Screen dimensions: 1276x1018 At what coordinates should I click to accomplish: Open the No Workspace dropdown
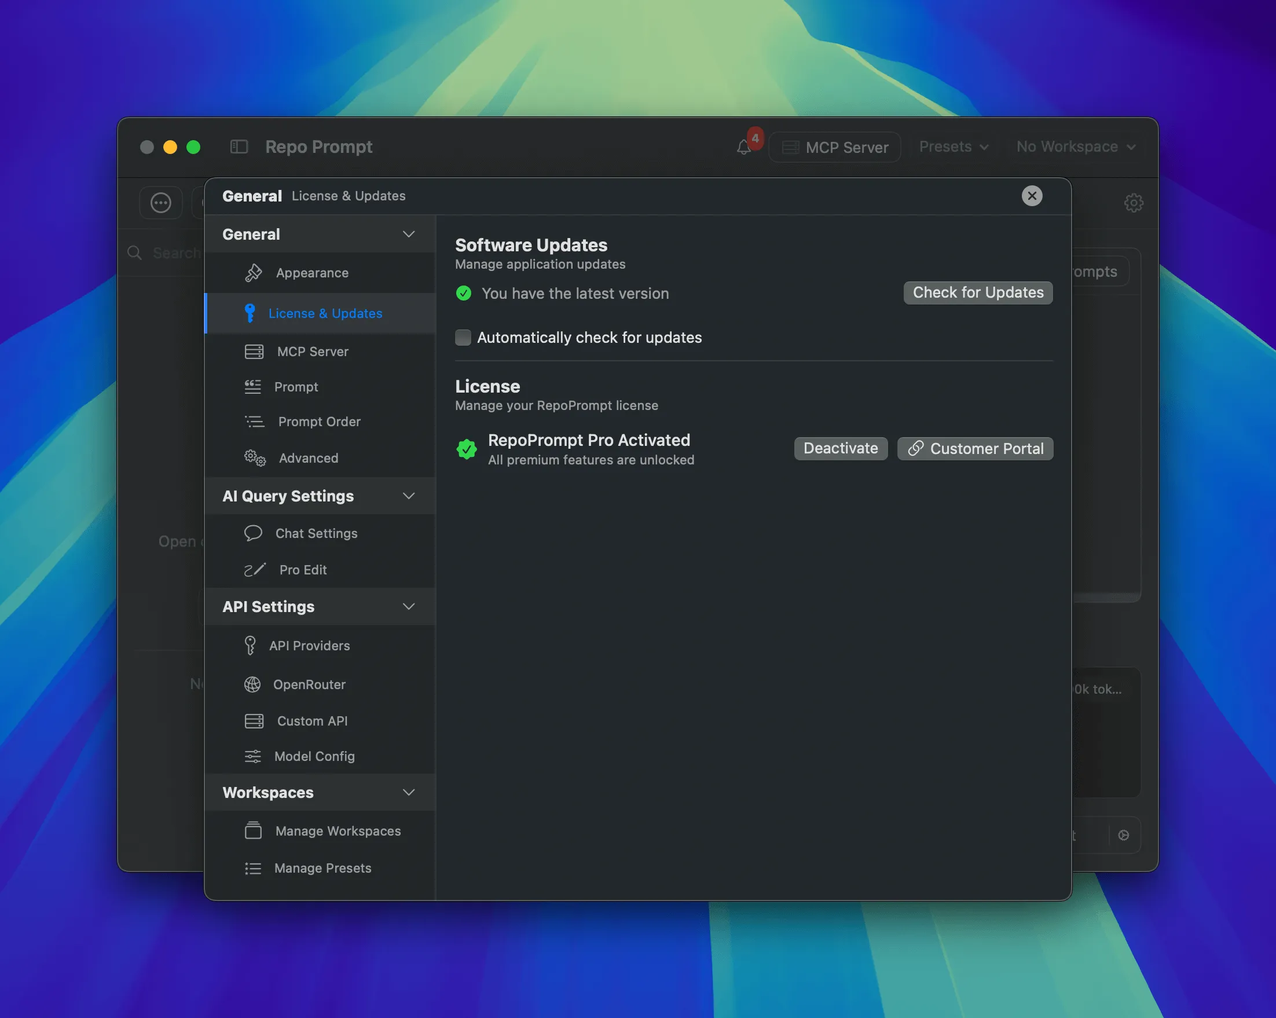[1075, 146]
